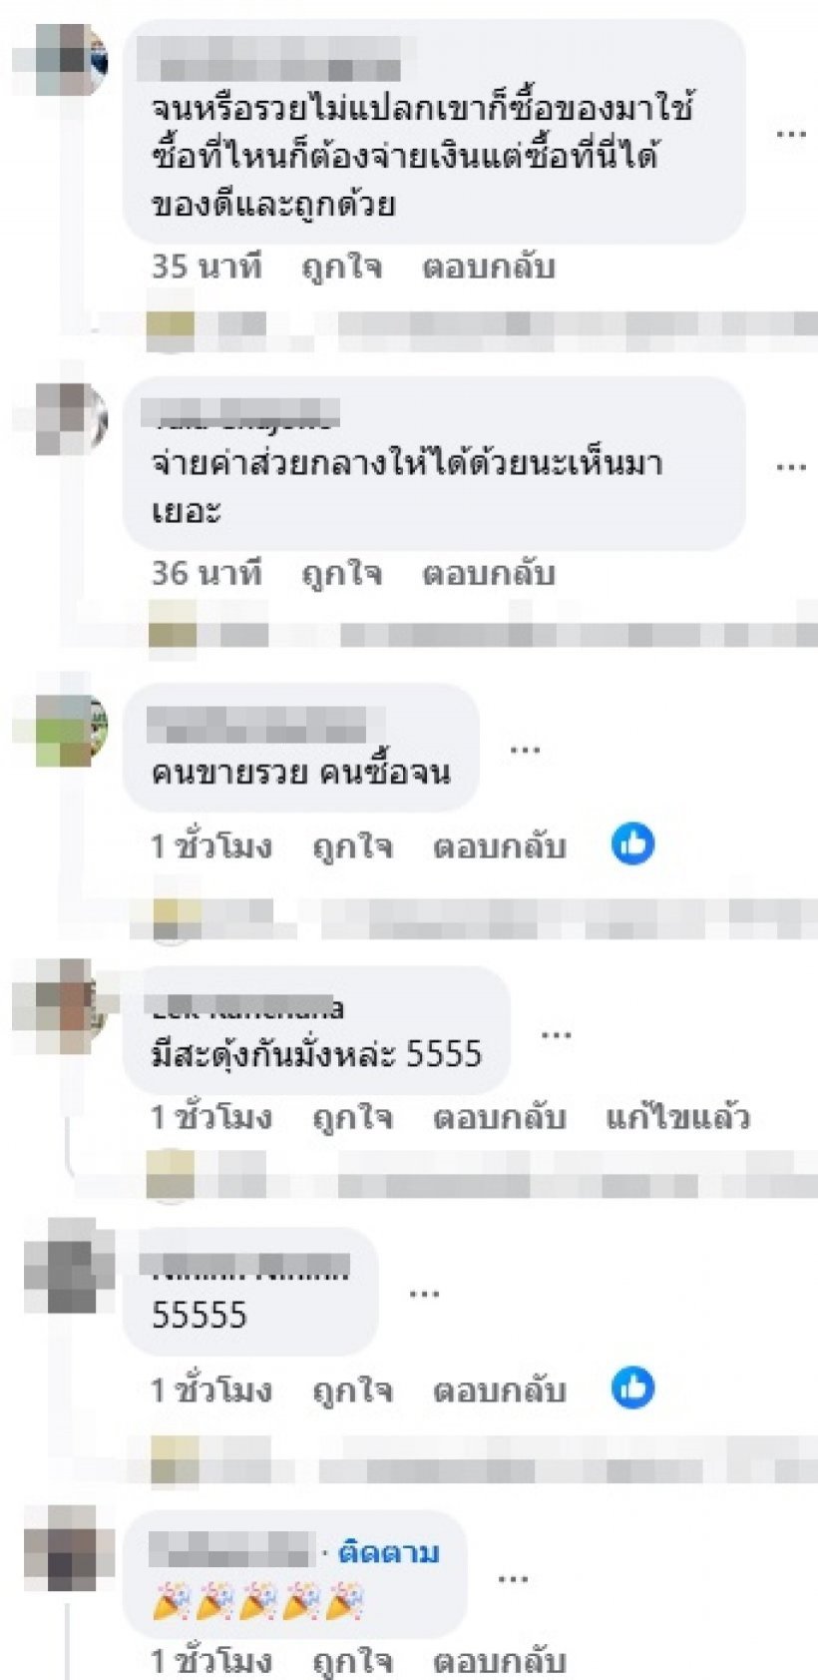
Task: Reply to the comment posted 35 นาที ago
Action: coord(488,268)
